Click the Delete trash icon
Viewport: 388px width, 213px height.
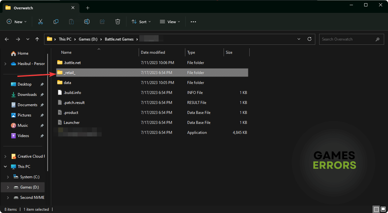pyautogui.click(x=118, y=22)
